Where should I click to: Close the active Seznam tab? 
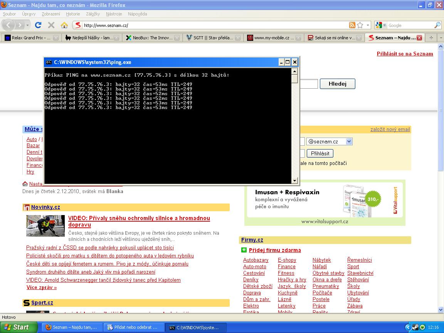419,38
